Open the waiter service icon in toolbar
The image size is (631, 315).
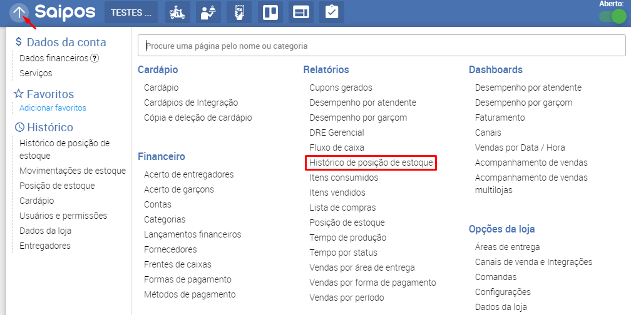pyautogui.click(x=208, y=12)
